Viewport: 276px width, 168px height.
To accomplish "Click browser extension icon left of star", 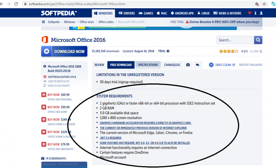I will click(x=257, y=4).
